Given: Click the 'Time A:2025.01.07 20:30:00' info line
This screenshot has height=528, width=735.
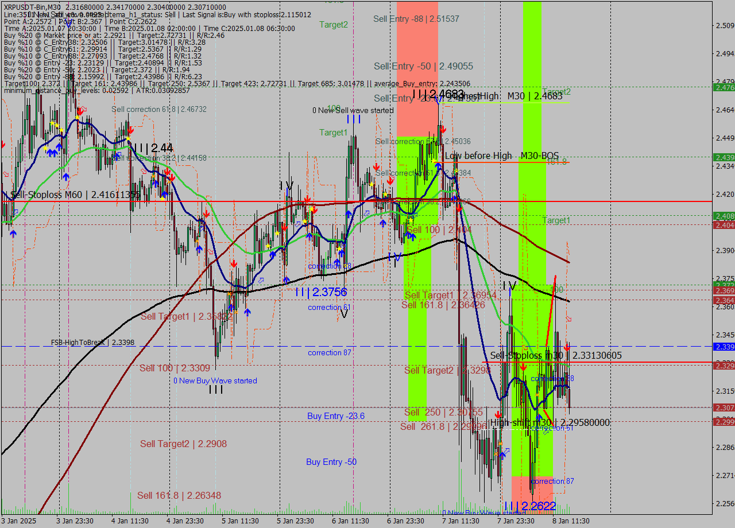Looking at the screenshot, I should [x=149, y=28].
